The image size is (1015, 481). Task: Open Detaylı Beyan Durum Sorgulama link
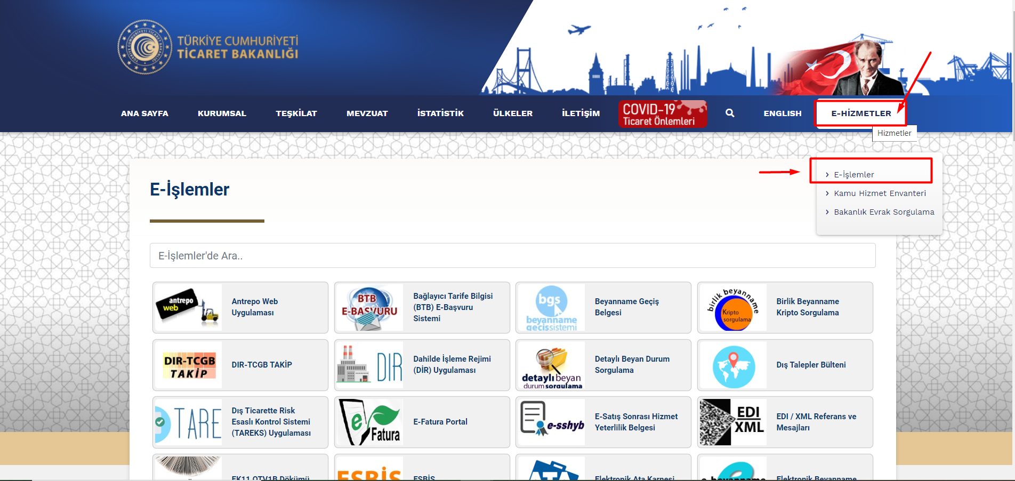[x=632, y=365]
